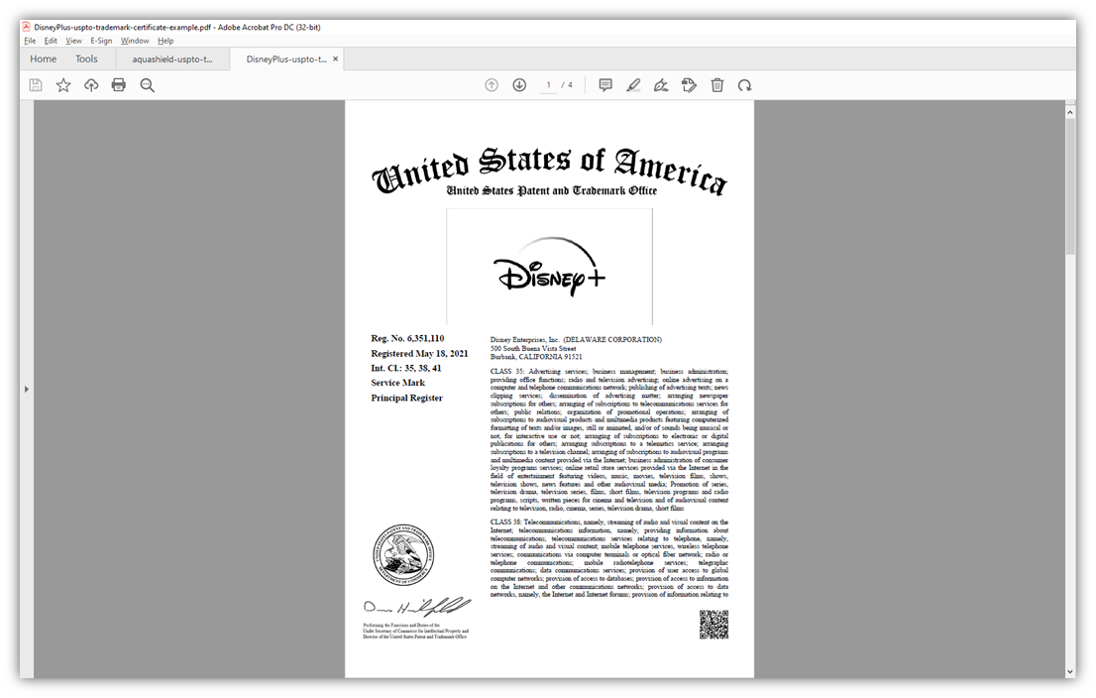Click the QR code on the page
Viewport: 1096px width, 698px height.
(713, 625)
